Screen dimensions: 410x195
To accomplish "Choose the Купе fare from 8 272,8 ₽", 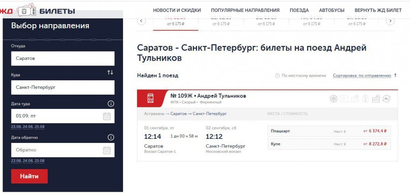I will (x=329, y=144).
